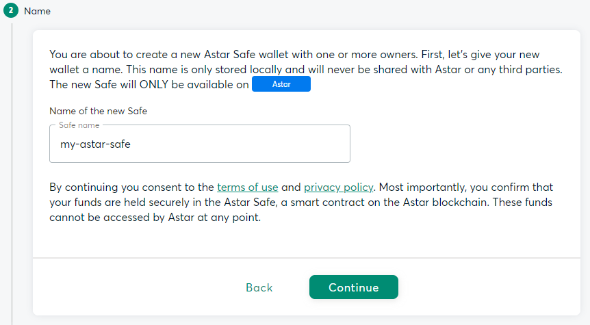Open the terms of use link

[x=247, y=187]
